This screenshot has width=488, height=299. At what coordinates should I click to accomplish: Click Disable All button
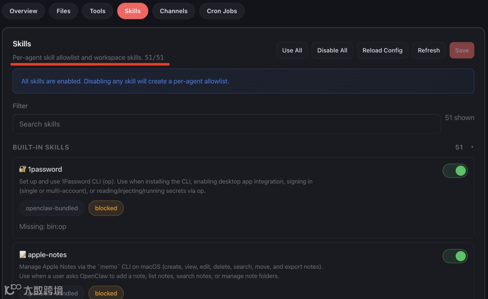click(x=332, y=51)
